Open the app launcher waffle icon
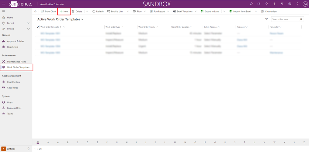The image size is (309, 152). click(x=4, y=4)
